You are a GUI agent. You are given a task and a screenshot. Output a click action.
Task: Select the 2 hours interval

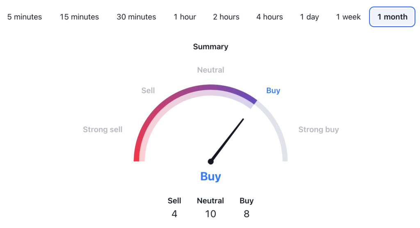tap(226, 17)
